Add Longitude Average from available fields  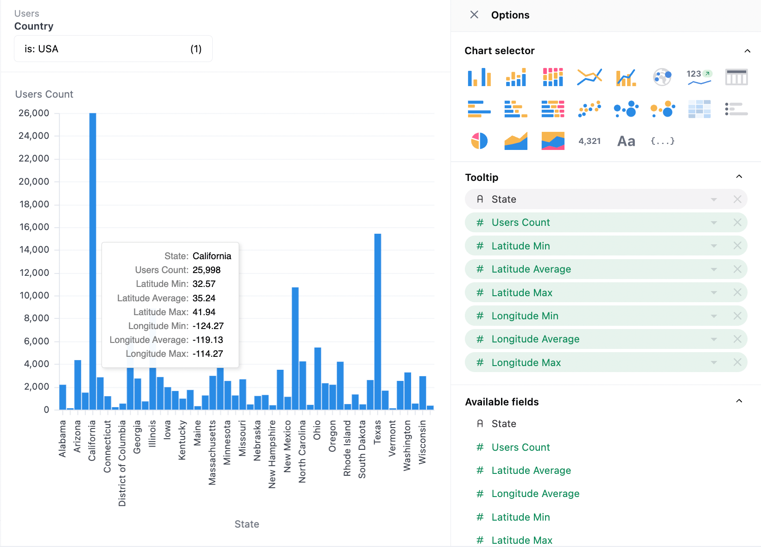click(535, 493)
